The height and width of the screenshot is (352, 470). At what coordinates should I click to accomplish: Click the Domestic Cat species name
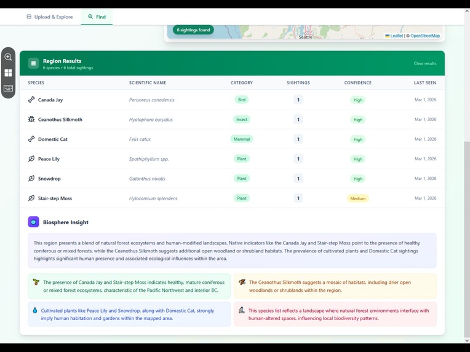53,139
